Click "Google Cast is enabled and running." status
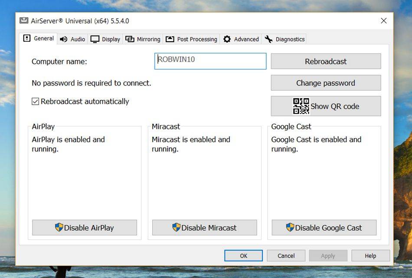Image resolution: width=412 pixels, height=278 pixels. (316, 144)
